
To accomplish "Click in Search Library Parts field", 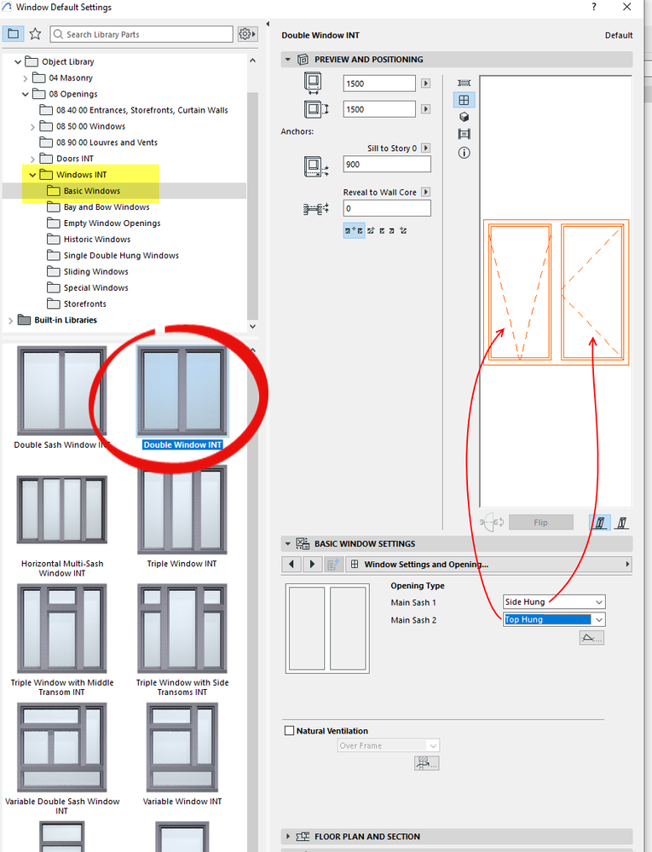I will (x=141, y=34).
